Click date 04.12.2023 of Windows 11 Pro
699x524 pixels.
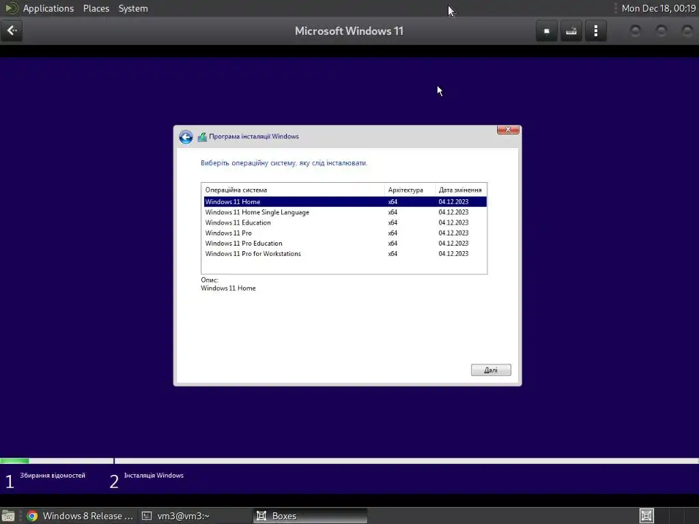click(453, 233)
